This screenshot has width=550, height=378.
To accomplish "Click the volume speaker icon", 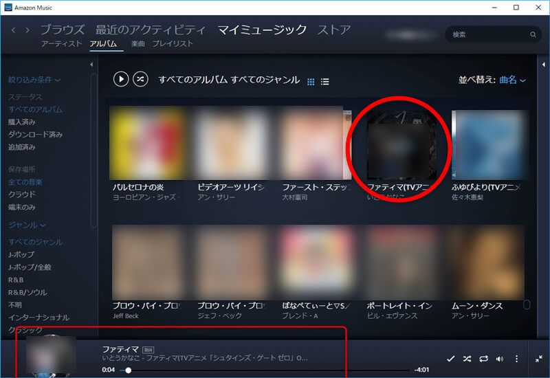I will pyautogui.click(x=500, y=359).
